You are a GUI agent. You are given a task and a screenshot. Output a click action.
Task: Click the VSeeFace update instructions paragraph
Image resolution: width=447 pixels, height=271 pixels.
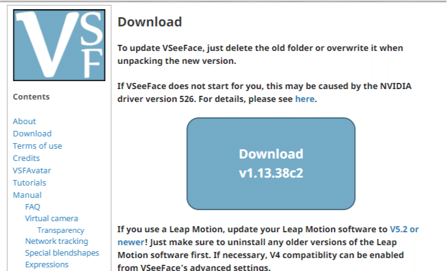click(x=261, y=54)
